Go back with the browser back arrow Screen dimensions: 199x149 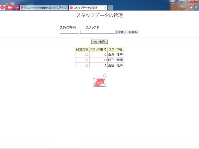point(10,7)
